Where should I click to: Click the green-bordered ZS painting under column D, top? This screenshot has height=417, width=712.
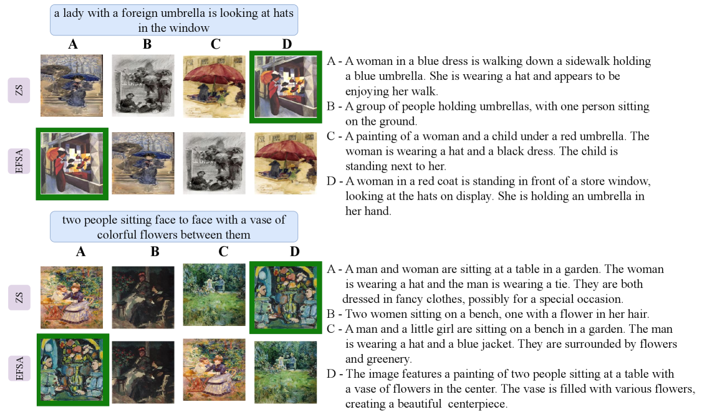click(x=286, y=87)
